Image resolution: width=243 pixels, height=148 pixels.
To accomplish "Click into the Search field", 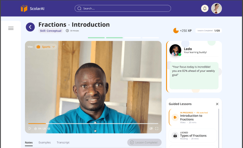I will 123,8.
